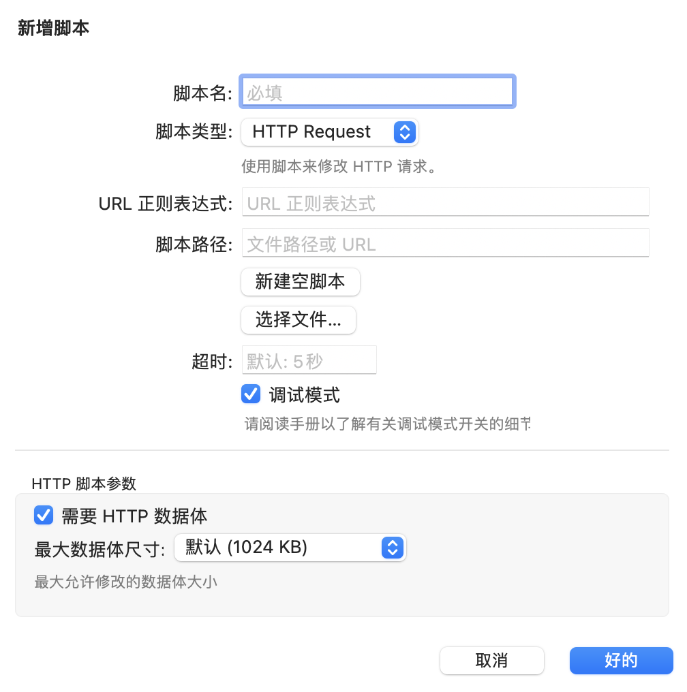
Task: Click the 脚本名 required text field
Action: [376, 92]
